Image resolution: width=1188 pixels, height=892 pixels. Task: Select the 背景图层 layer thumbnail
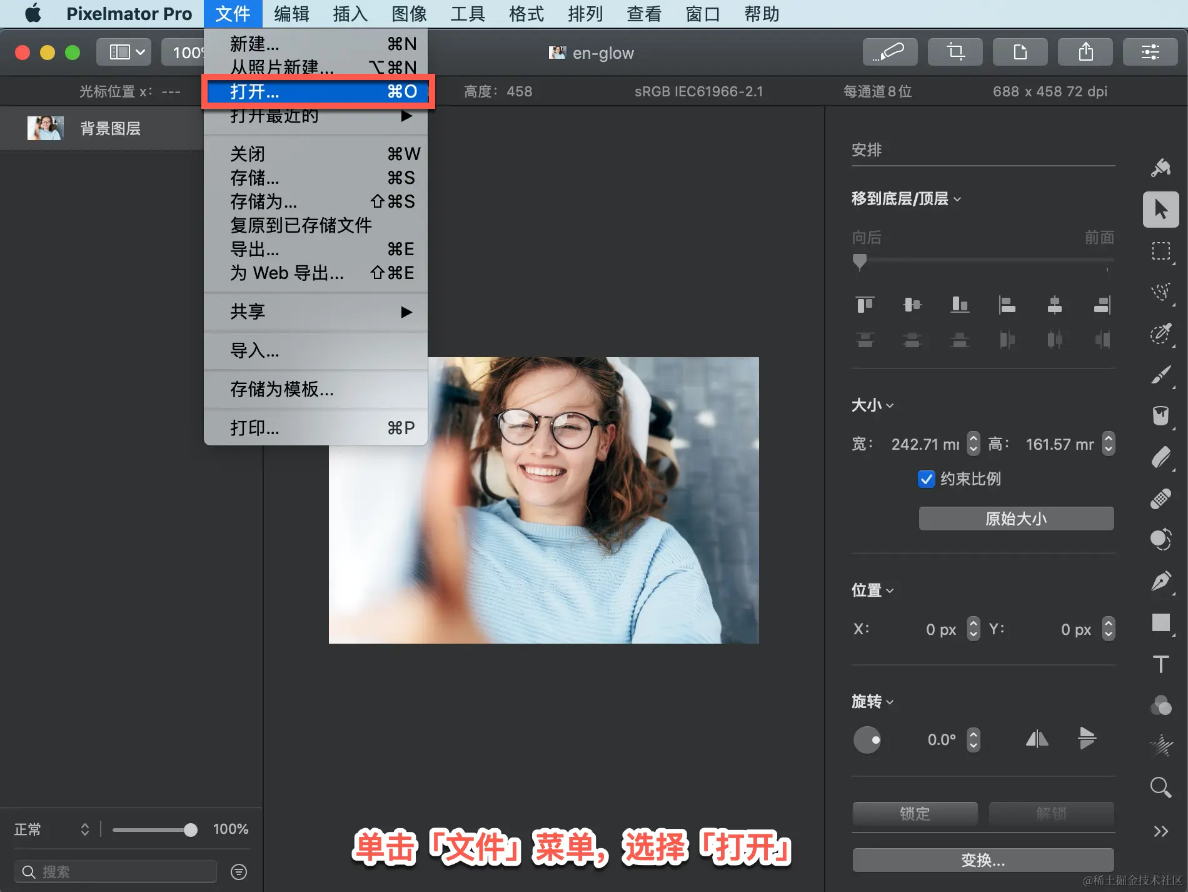[45, 128]
